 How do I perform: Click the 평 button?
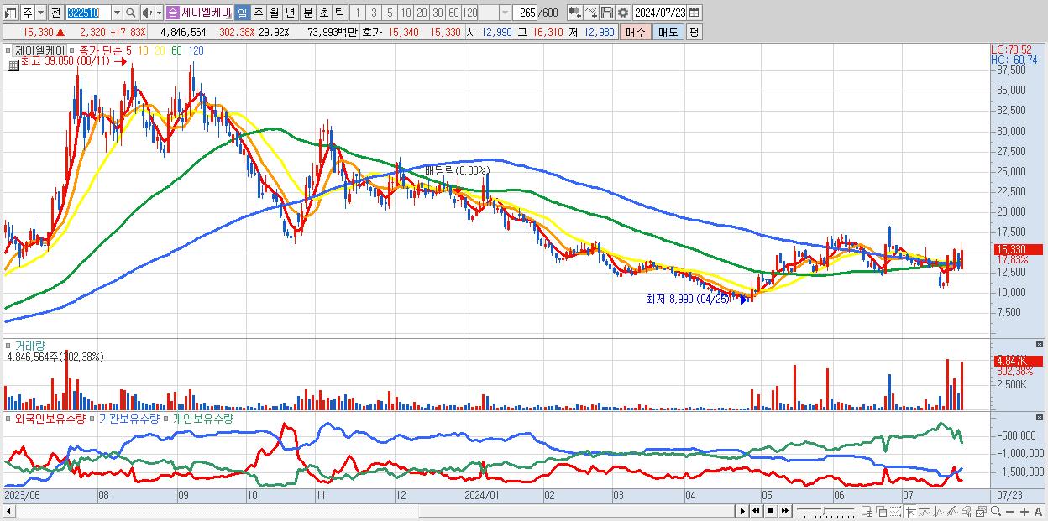click(x=694, y=32)
